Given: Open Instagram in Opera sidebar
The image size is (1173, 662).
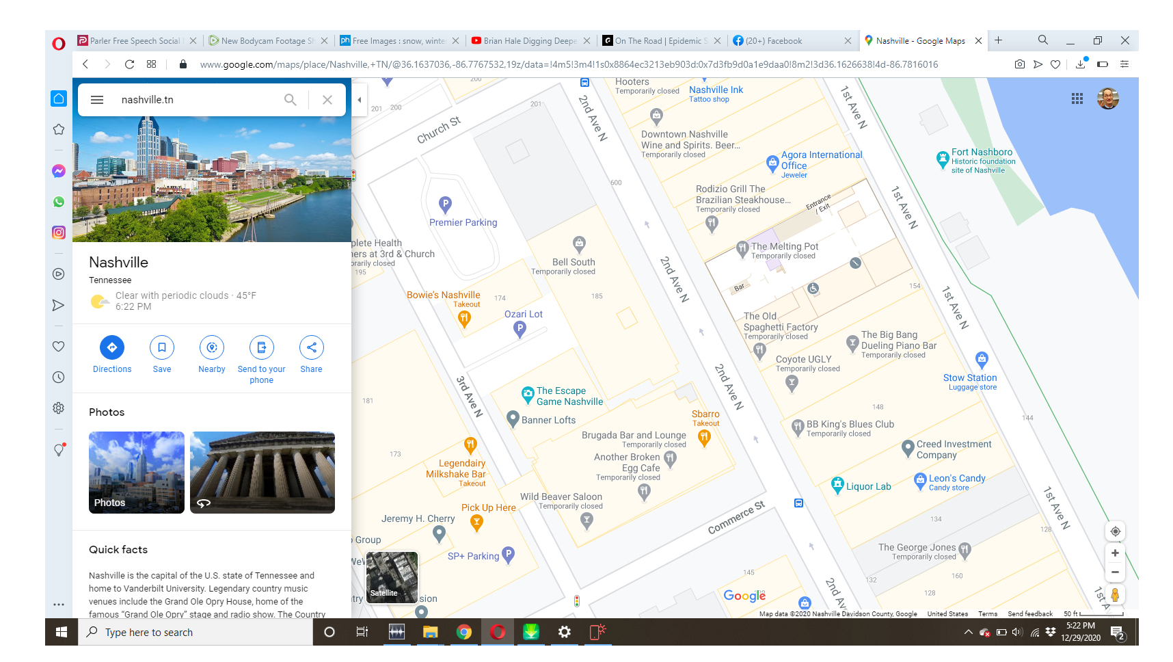Looking at the screenshot, I should pyautogui.click(x=59, y=233).
